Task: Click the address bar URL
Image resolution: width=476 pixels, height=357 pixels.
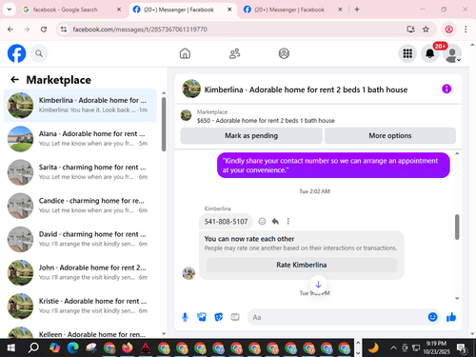Action: click(140, 30)
